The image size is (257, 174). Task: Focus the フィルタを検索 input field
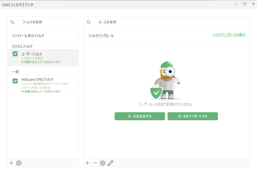click(48, 22)
